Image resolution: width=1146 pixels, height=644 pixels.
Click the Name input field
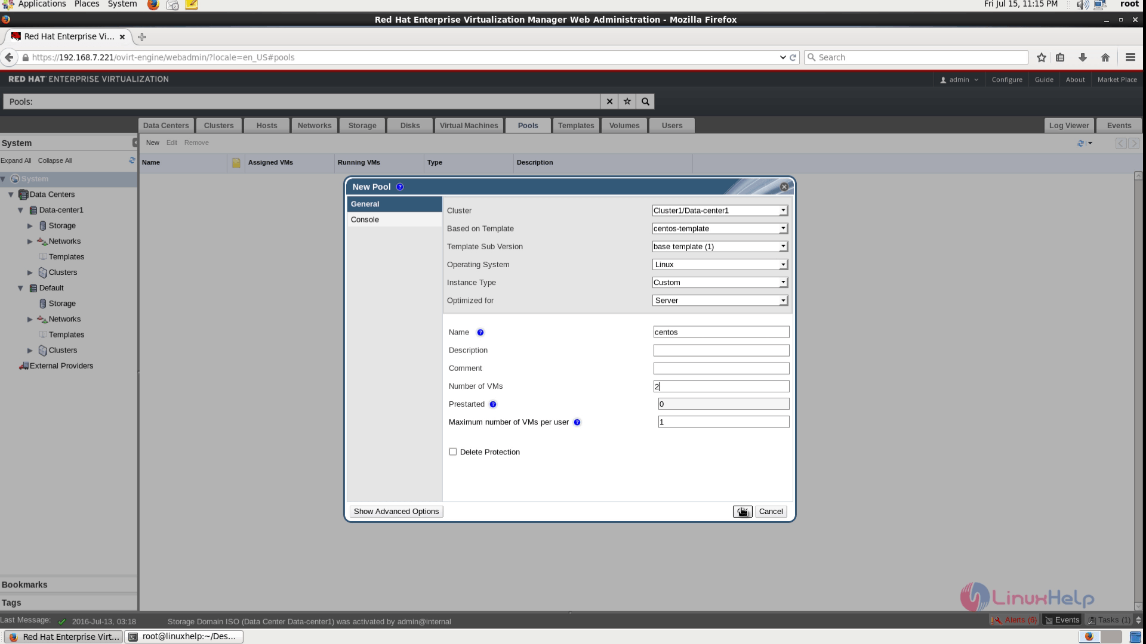tap(721, 332)
